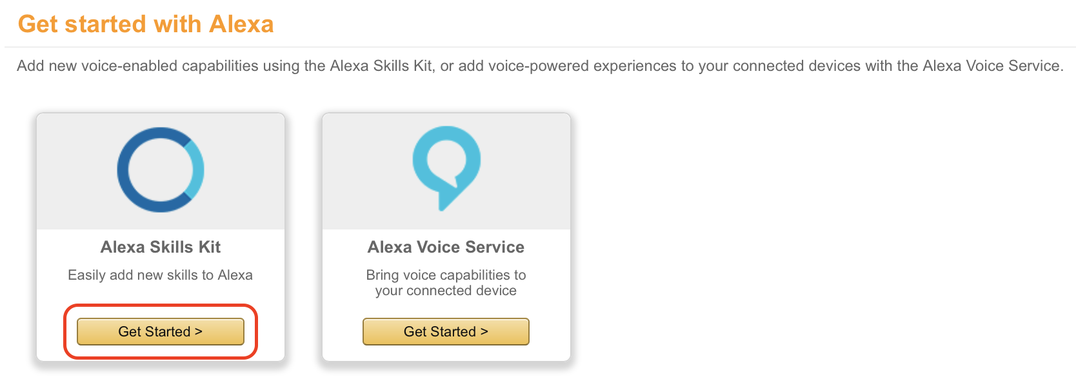Image resolution: width=1076 pixels, height=388 pixels.
Task: Select the Alexa Skills Kit card title
Action: [161, 247]
